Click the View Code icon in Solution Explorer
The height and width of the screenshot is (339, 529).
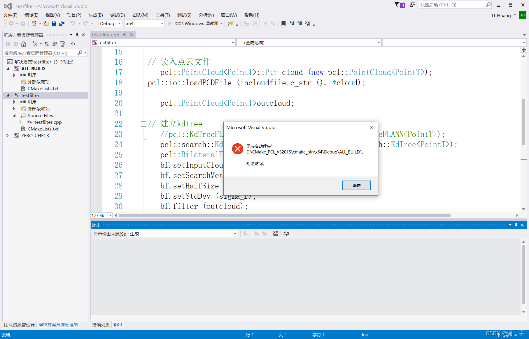(x=73, y=44)
